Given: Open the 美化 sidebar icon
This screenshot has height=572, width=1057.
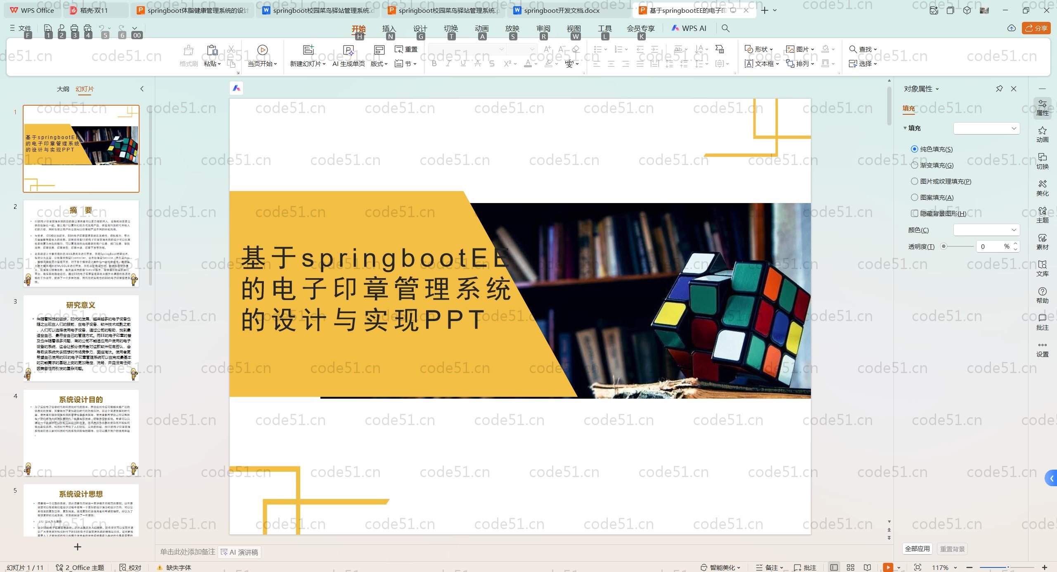Looking at the screenshot, I should pos(1042,188).
